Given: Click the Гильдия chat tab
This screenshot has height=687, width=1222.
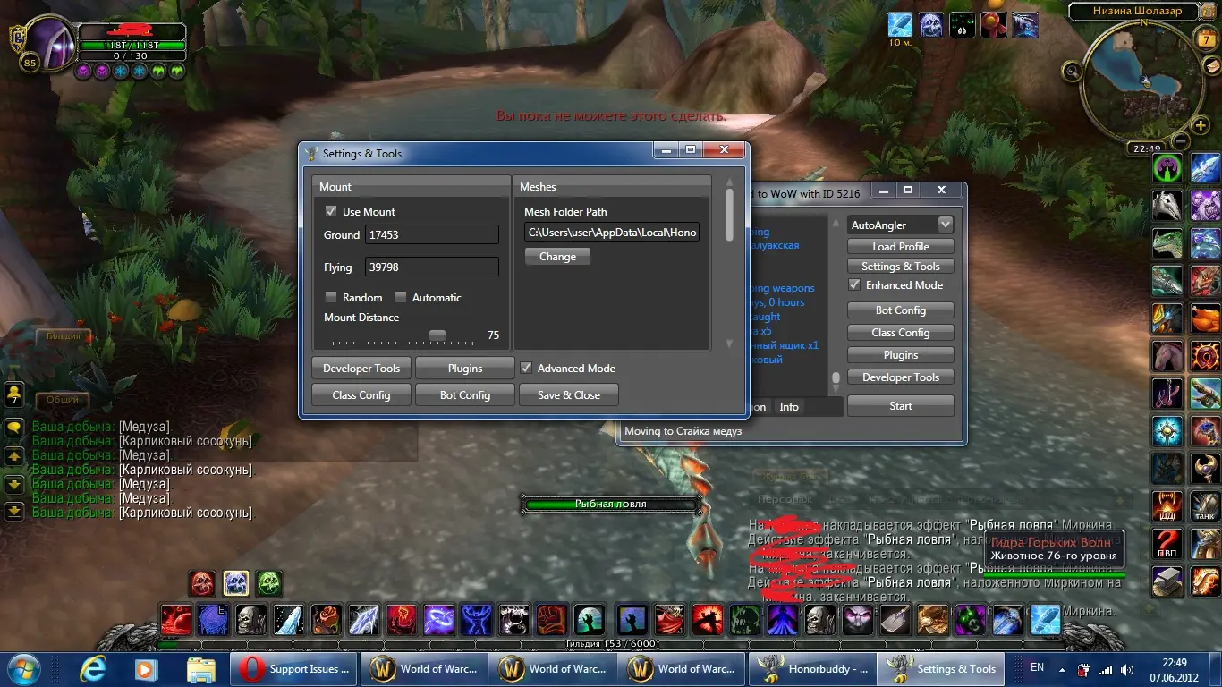Looking at the screenshot, I should point(63,337).
